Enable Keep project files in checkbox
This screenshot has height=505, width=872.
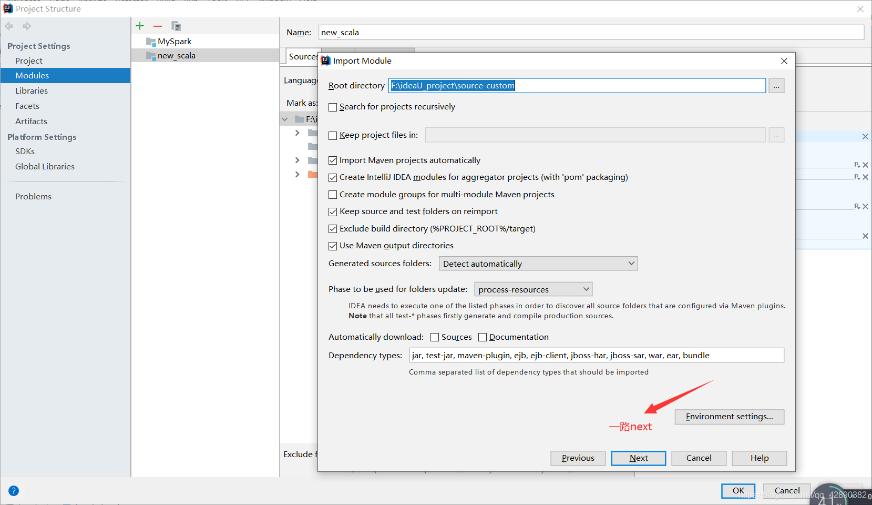(x=333, y=136)
